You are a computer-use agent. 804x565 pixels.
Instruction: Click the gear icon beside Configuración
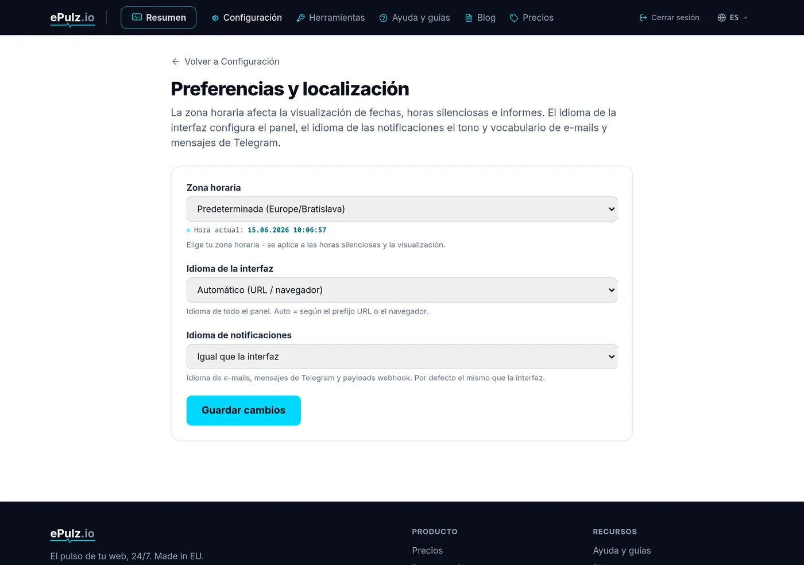click(215, 18)
